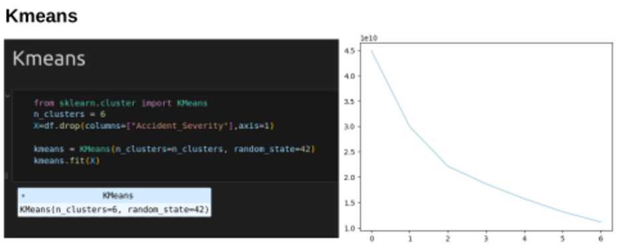The image size is (622, 247).
Task: Place cursor on the sklearn.cluster import line
Action: point(121,103)
